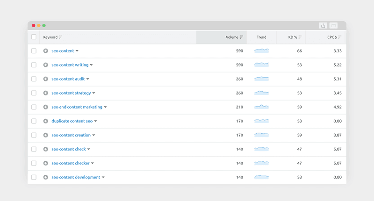Click the Keyword column sort icon
Screen dimensions: 374x201
click(x=61, y=37)
